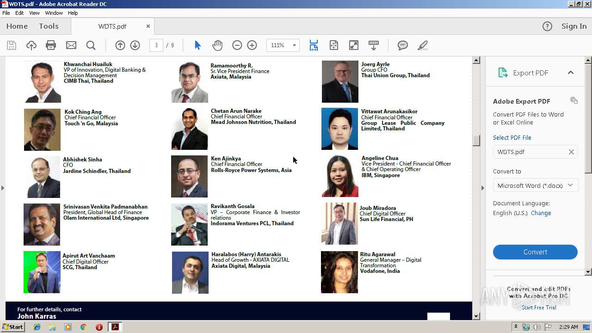Screen dimensions: 592x333
Task: Close the WDTS.pdf tab
Action: pyautogui.click(x=148, y=26)
